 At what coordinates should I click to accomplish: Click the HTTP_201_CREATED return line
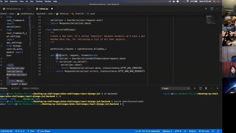101,68
